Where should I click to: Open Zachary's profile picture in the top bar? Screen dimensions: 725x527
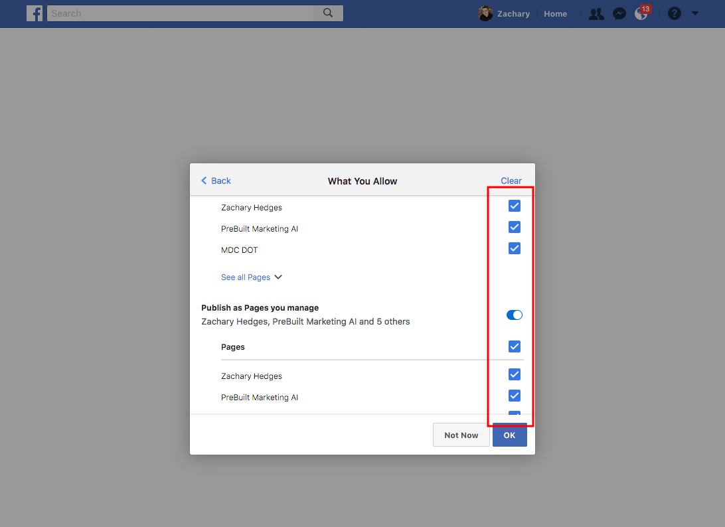[485, 13]
